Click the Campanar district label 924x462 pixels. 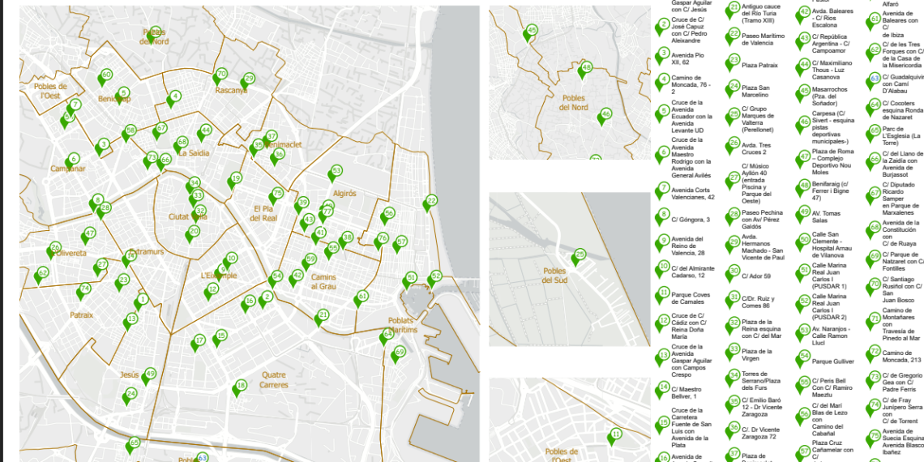pyautogui.click(x=68, y=169)
